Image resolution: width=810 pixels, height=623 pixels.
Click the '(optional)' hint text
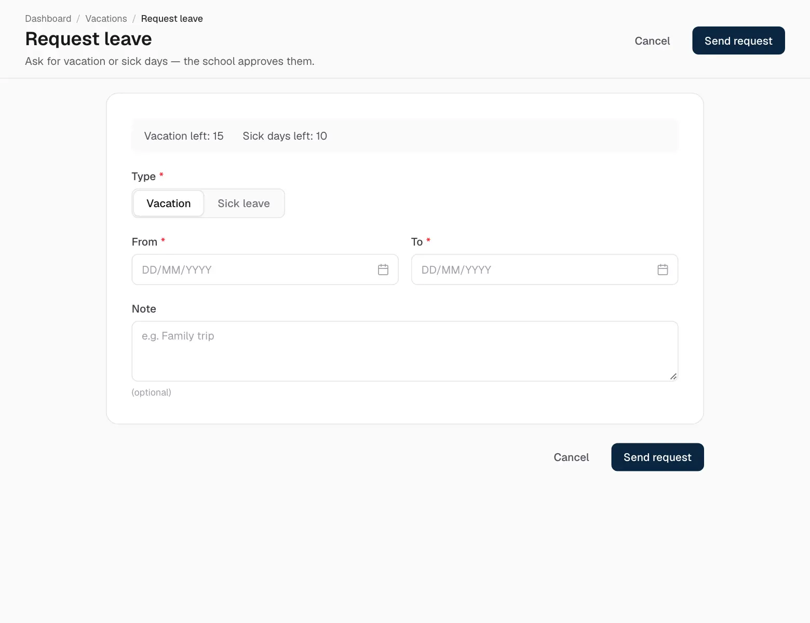coord(151,392)
